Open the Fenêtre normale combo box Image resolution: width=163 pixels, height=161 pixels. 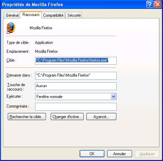coord(76,97)
